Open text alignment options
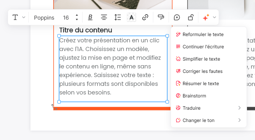255x140 pixels. [104, 17]
